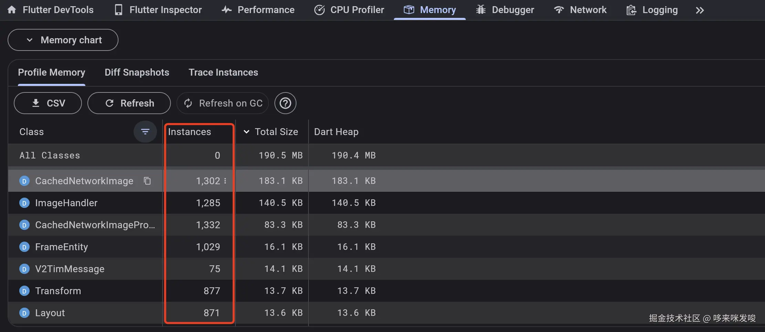The image size is (765, 332).
Task: Switch to the Trace Instances tab
Action: click(x=223, y=73)
